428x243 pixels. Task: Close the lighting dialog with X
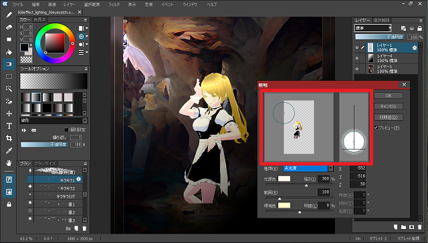[x=404, y=85]
